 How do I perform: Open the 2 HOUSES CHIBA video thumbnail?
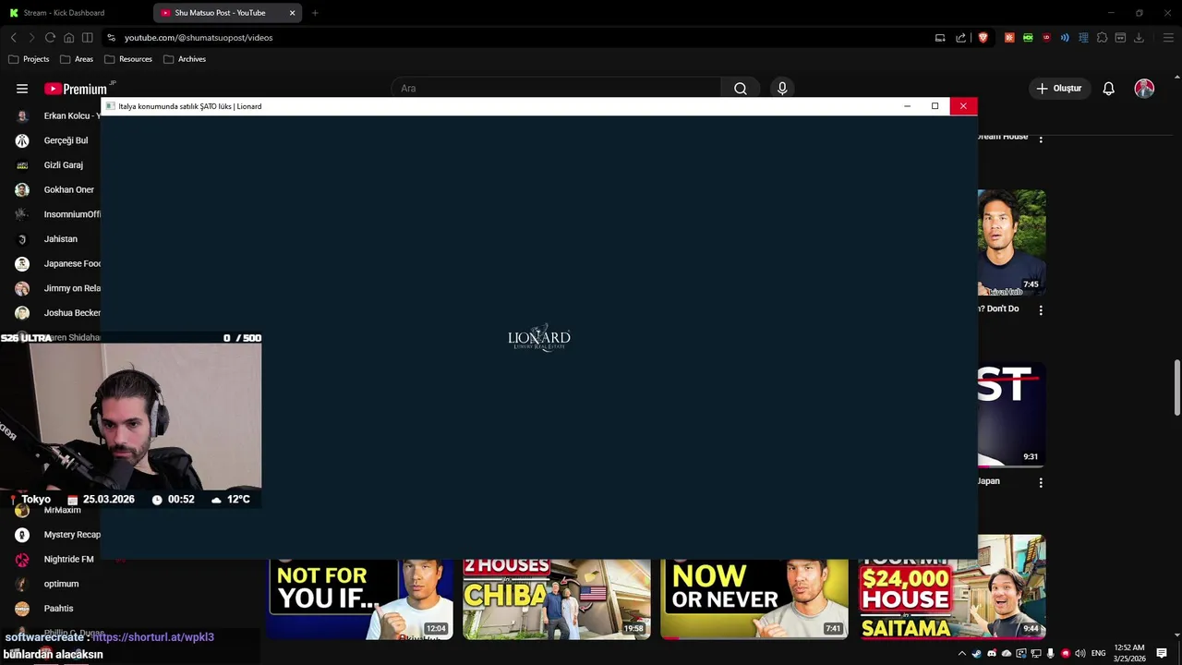556,599
